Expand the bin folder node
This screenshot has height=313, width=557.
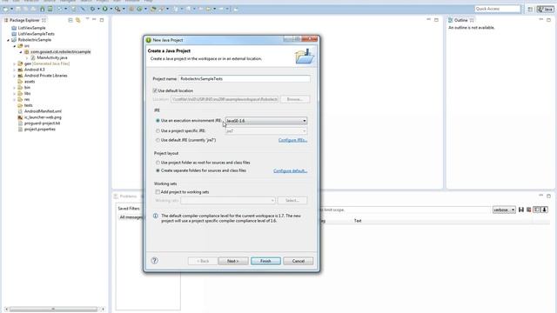(x=15, y=88)
